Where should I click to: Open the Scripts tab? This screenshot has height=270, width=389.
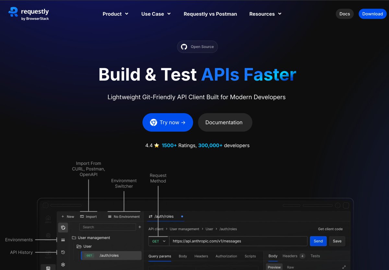coord(250,256)
